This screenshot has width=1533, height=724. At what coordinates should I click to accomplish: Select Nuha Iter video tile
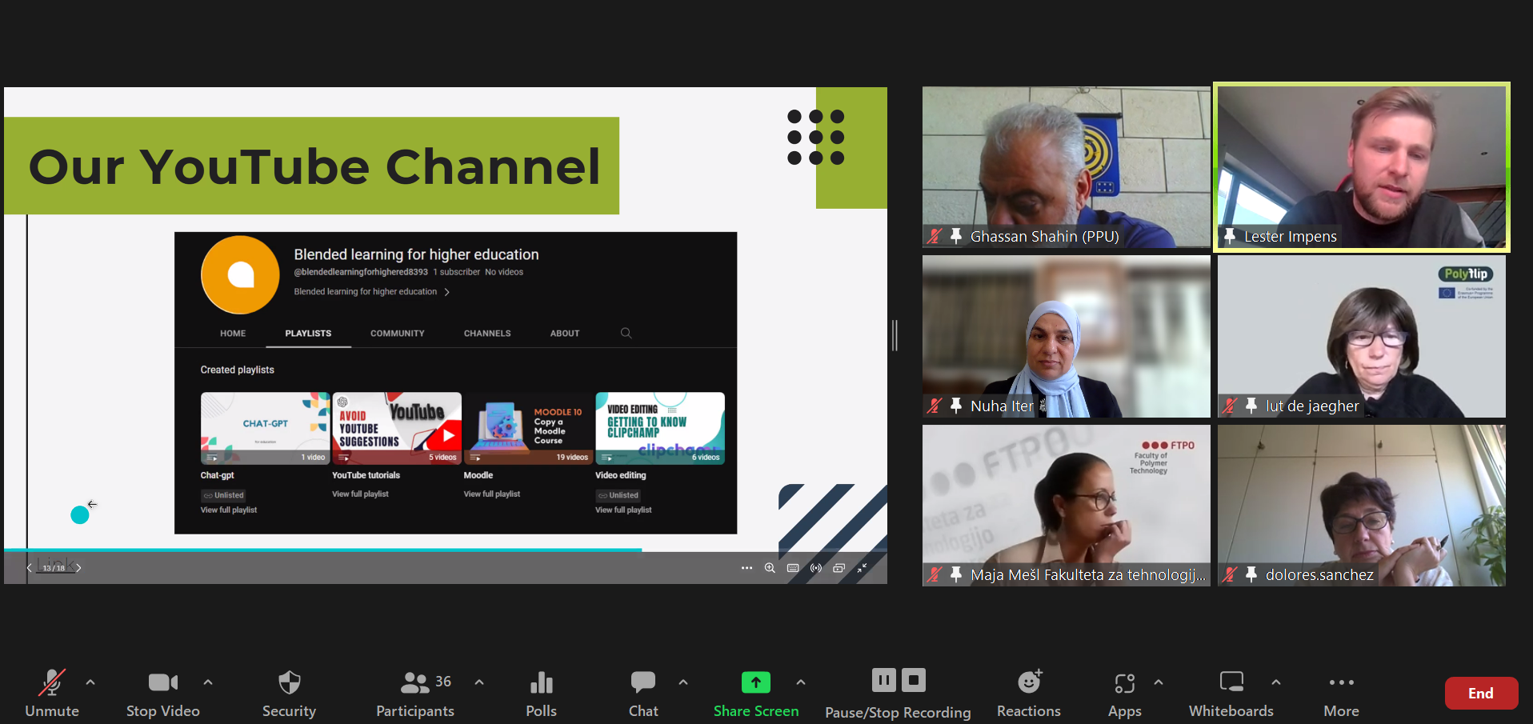tap(1066, 336)
